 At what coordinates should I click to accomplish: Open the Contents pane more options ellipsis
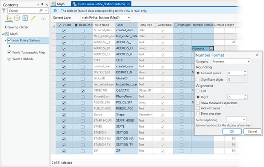pyautogui.click(x=44, y=19)
